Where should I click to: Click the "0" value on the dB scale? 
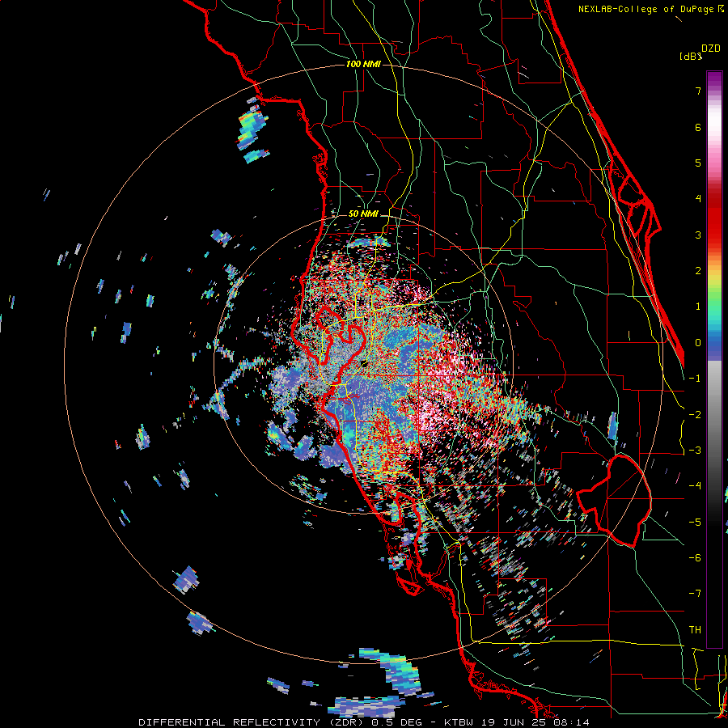698,343
